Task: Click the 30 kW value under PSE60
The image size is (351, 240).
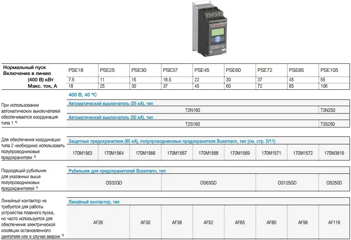Action: (x=228, y=80)
